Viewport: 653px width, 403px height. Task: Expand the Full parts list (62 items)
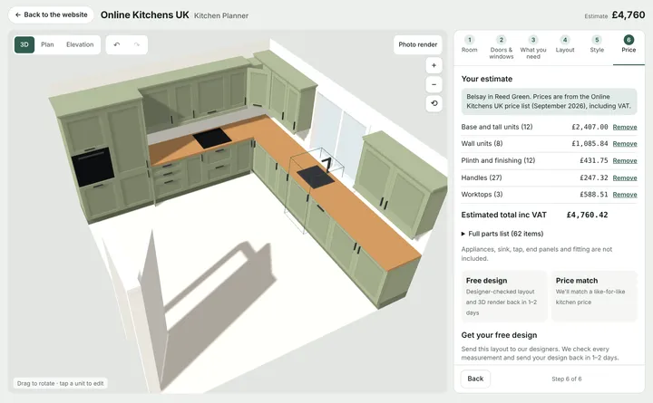[x=502, y=234]
